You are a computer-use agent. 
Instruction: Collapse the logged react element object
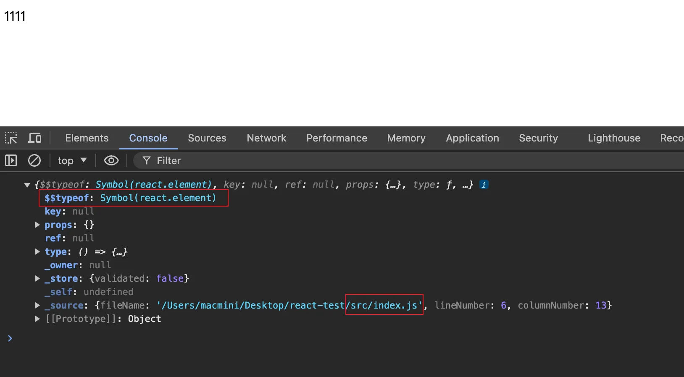[27, 185]
